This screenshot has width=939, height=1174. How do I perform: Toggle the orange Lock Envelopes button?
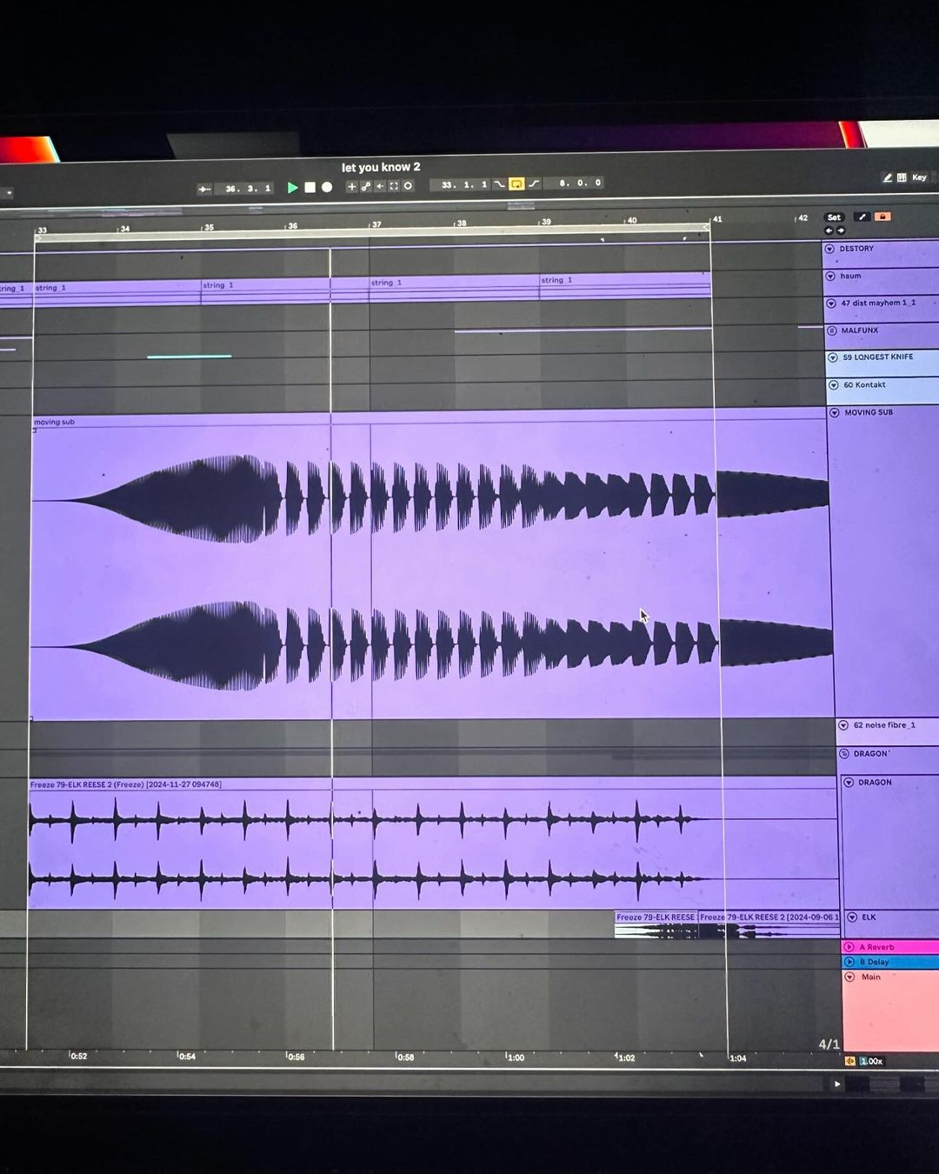[882, 217]
